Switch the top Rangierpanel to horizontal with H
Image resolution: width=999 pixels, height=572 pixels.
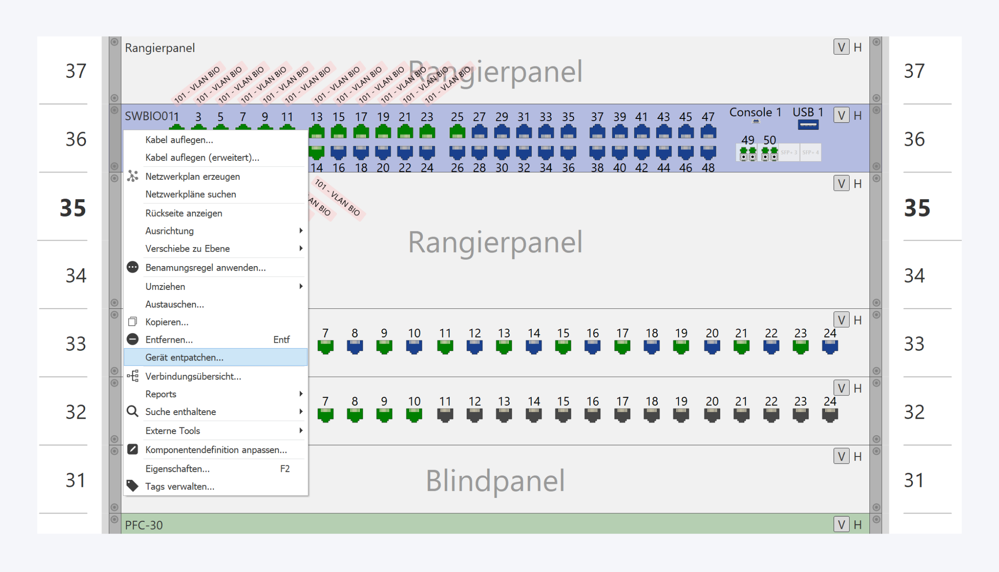click(858, 47)
